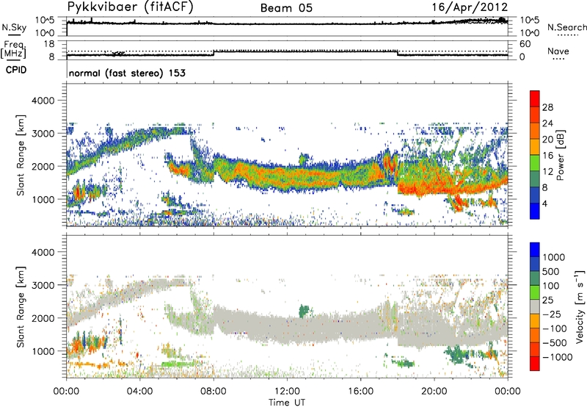Image resolution: width=587 pixels, height=407 pixels.
Task: Click the 1000 tick on the velocity scale
Action: [553, 257]
